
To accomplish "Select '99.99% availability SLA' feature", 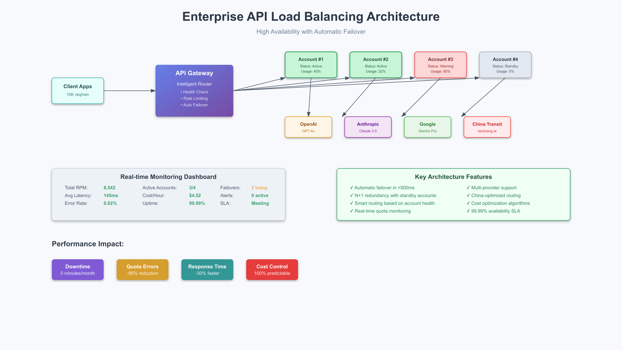I will pos(493,211).
